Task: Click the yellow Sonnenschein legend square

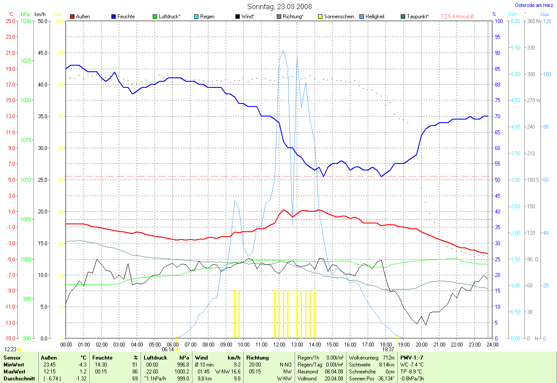Action: coord(321,17)
